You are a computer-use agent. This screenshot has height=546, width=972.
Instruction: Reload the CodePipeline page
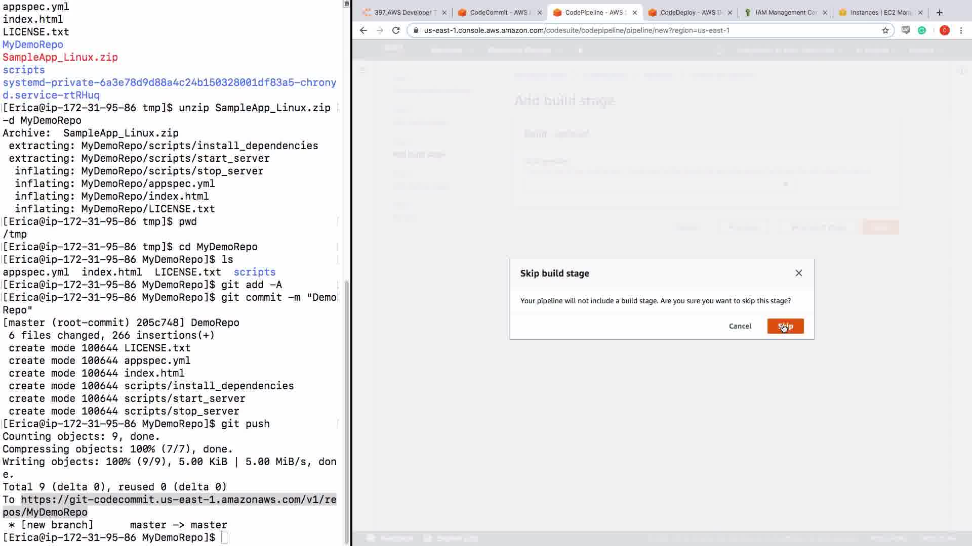pos(396,30)
